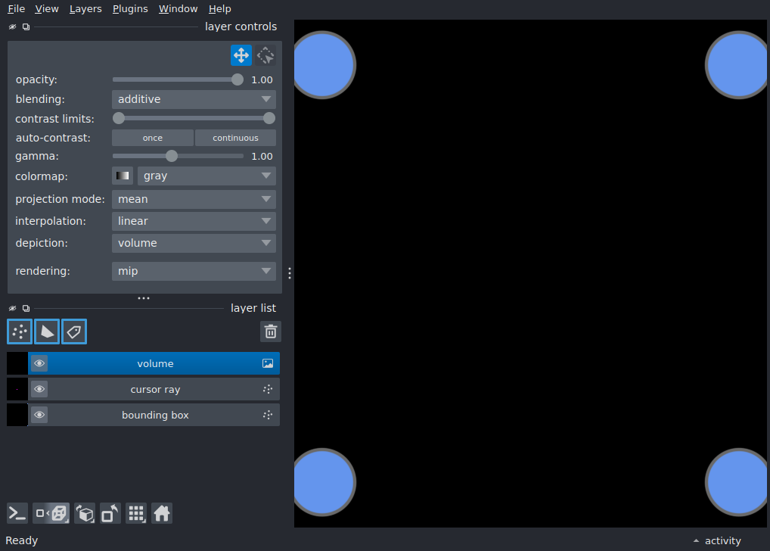Click the roll dimensions cube icon
770x551 pixels.
(85, 514)
